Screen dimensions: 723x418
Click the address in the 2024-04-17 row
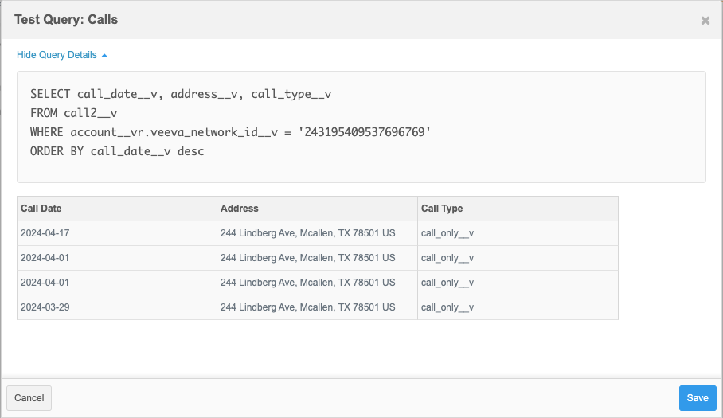(x=307, y=234)
